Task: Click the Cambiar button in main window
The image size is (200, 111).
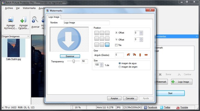Action: [x=185, y=75]
